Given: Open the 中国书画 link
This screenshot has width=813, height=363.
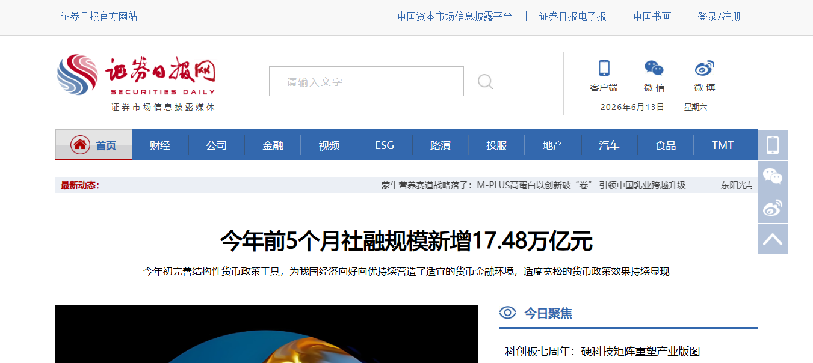Looking at the screenshot, I should tap(652, 17).
